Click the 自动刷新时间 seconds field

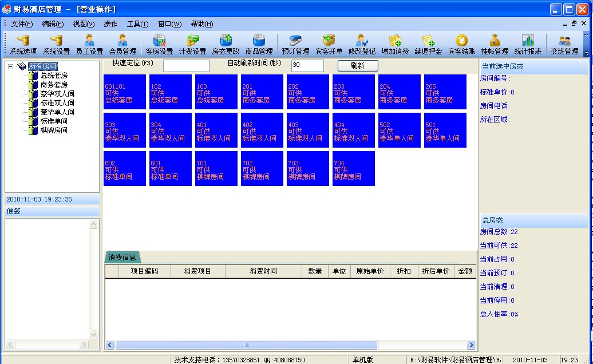307,65
